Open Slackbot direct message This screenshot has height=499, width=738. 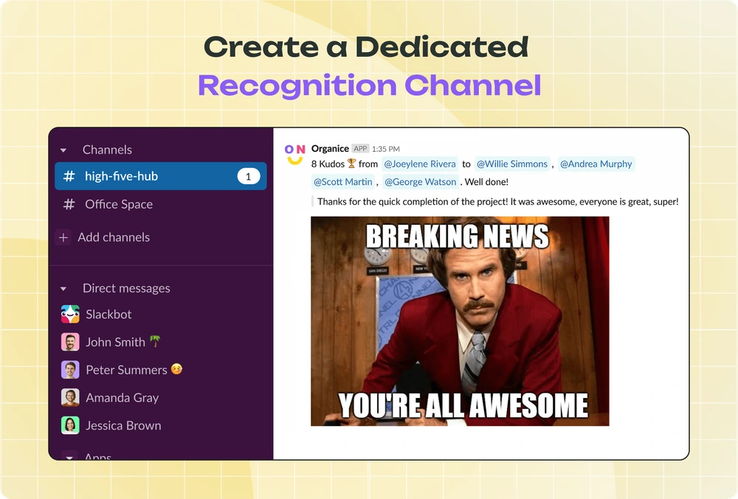pos(108,314)
